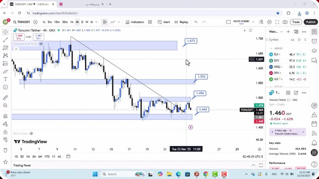This screenshot has height=179, width=319.
Task: Open the quick search icon in toolbar
Action: [261, 22]
